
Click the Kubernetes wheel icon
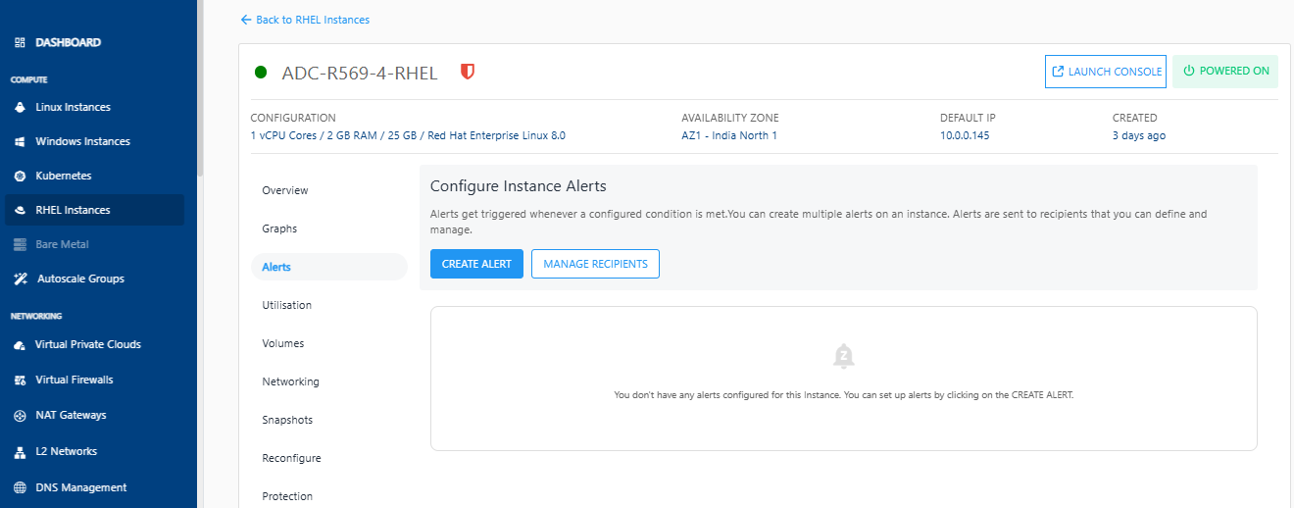coord(20,176)
